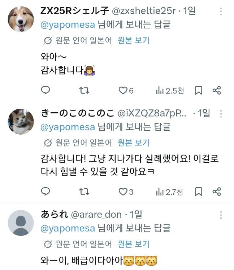Click 원본 보기 under あられ's tweet

[134, 244]
